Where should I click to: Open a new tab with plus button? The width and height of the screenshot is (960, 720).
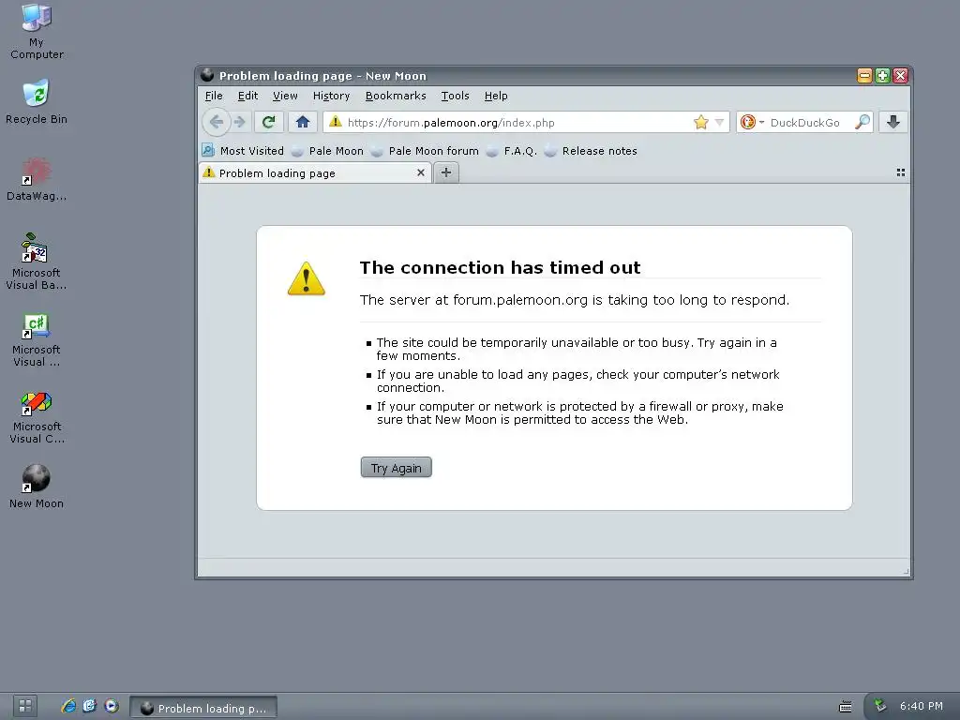click(446, 172)
